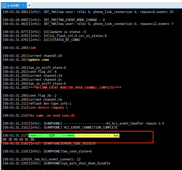Click 'current channel:20' log line

click(33, 56)
